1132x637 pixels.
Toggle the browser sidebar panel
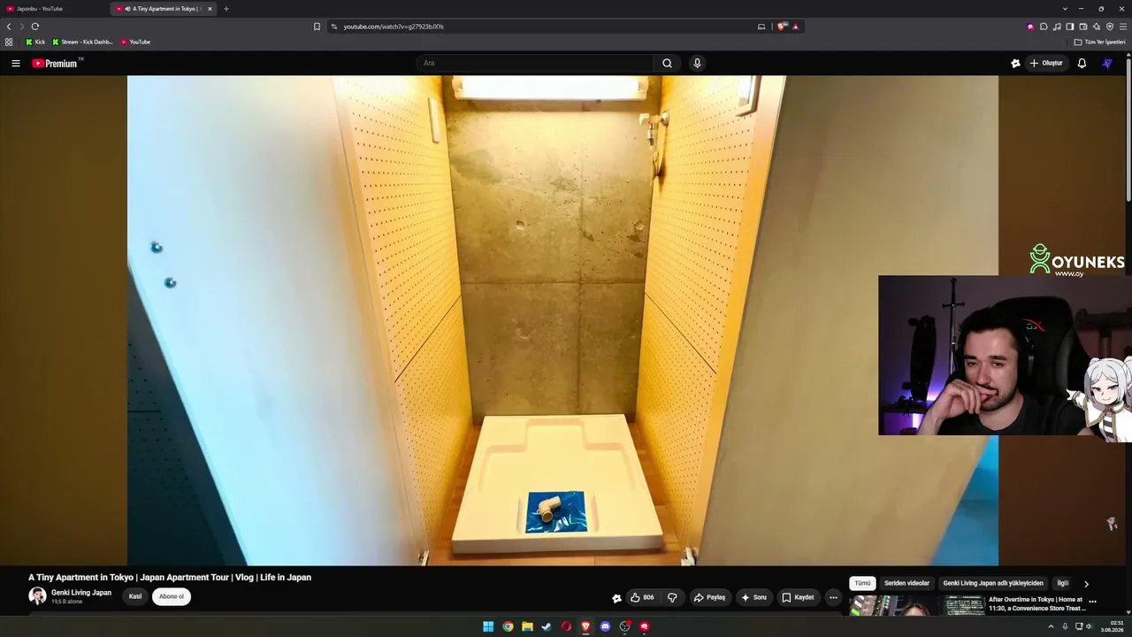(x=1070, y=27)
